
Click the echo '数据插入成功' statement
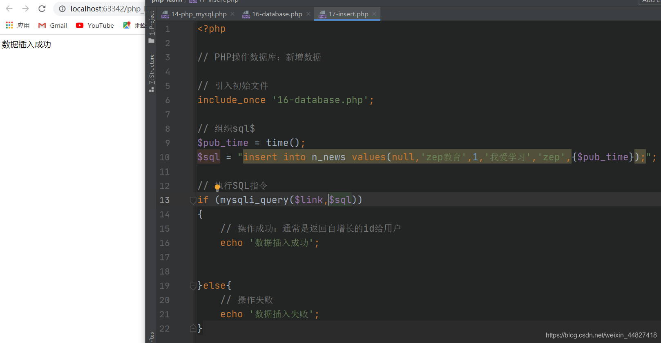coord(270,243)
